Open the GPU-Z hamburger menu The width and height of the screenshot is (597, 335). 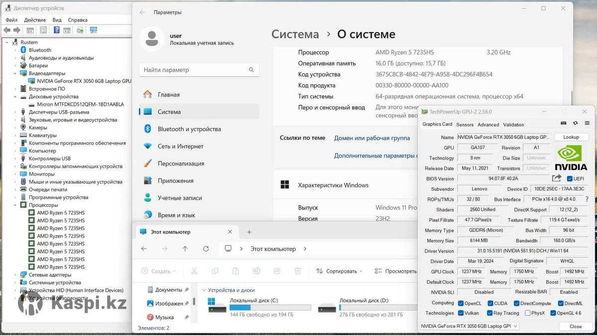tap(587, 123)
